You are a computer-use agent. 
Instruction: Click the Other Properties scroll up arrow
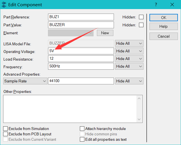coord(139,99)
